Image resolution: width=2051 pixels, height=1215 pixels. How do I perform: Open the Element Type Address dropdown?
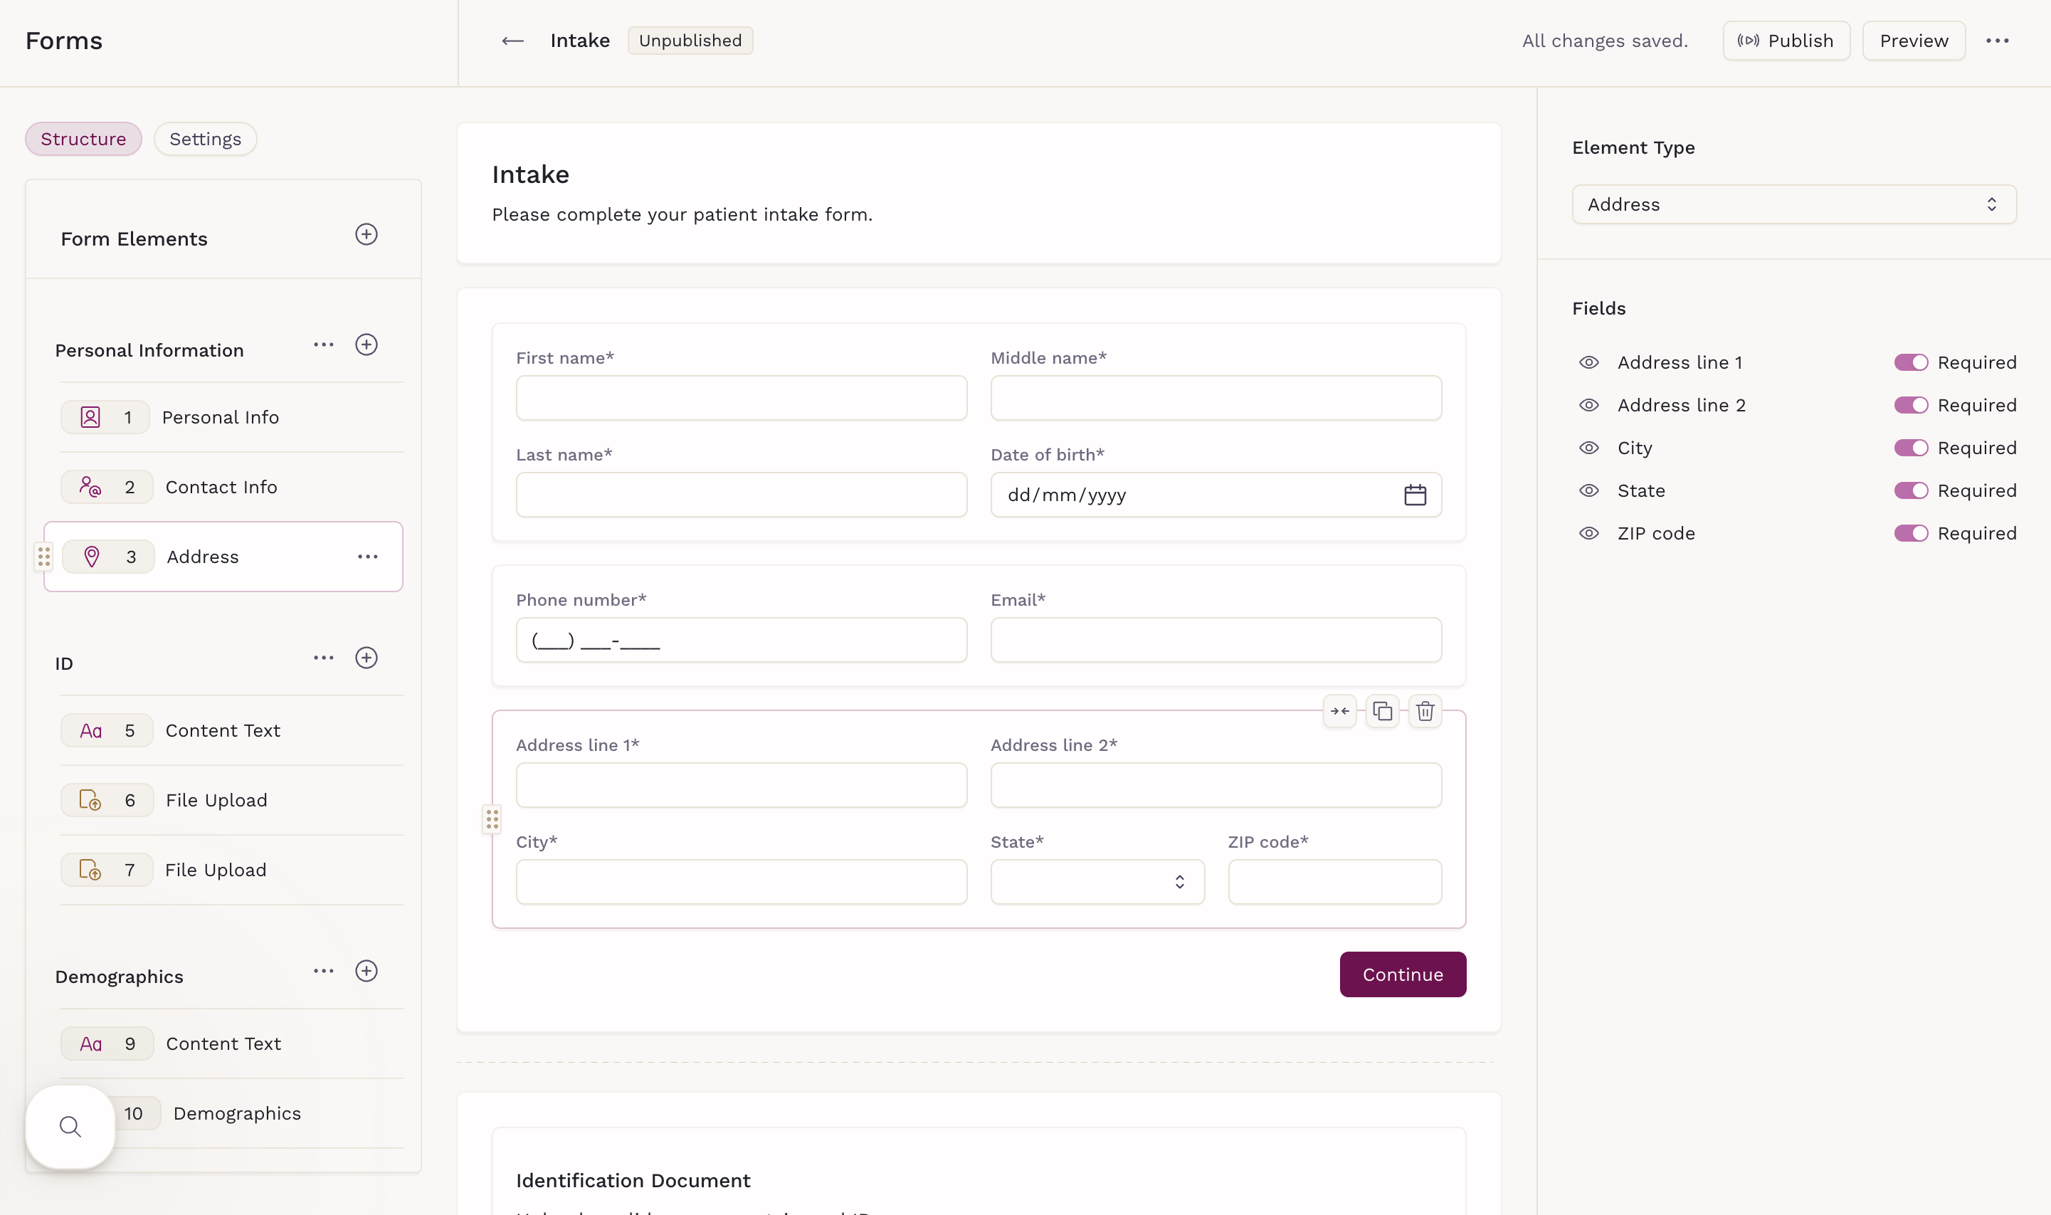(x=1793, y=205)
